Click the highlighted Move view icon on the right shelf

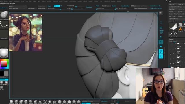tap(161, 56)
